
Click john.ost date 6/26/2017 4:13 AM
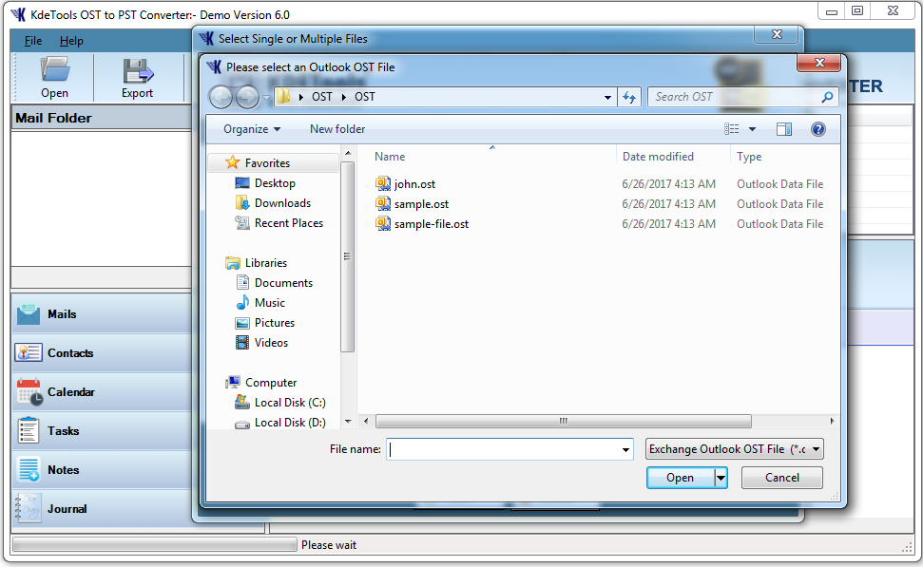[x=668, y=183]
